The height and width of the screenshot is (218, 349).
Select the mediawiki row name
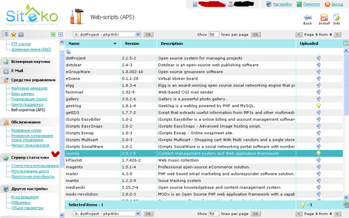[x=75, y=187]
